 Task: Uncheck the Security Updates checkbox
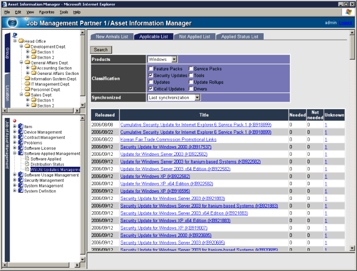tap(151, 75)
